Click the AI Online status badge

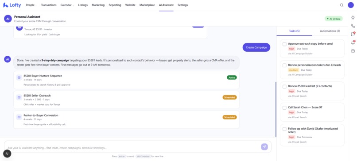[x=334, y=19]
